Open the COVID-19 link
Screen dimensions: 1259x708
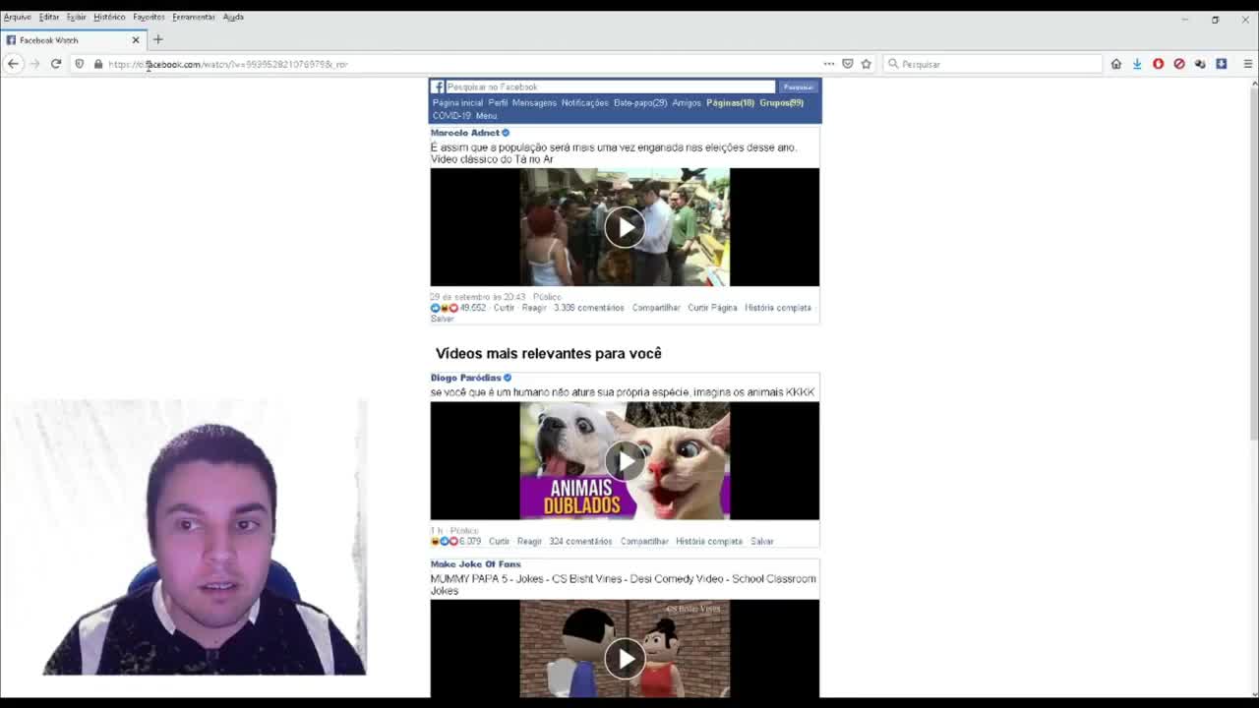pyautogui.click(x=451, y=115)
